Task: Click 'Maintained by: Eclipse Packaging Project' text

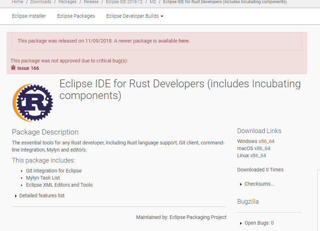Action: [x=181, y=217]
